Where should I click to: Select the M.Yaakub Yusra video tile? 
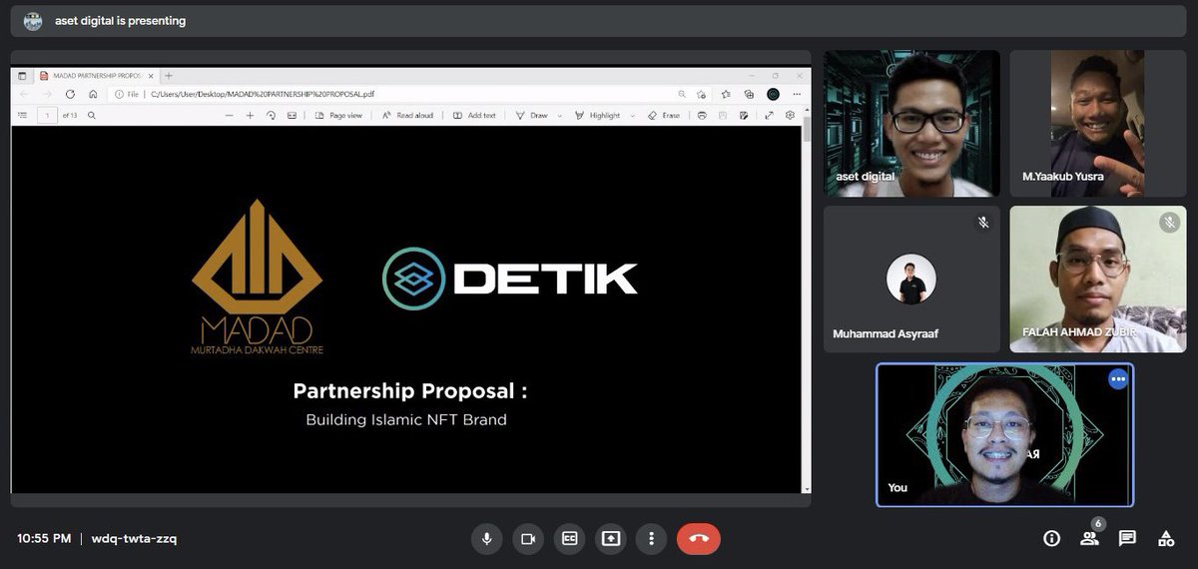point(1098,124)
